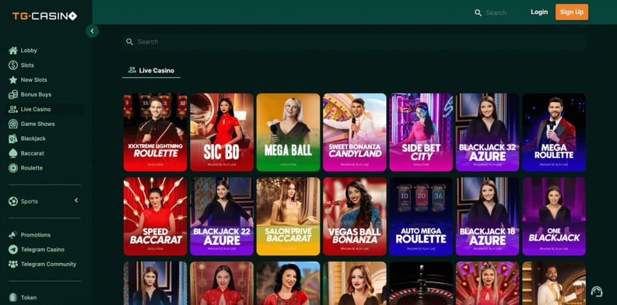The image size is (617, 305).
Task: Open Roulette wheel icon in sidebar
Action: pyautogui.click(x=13, y=168)
